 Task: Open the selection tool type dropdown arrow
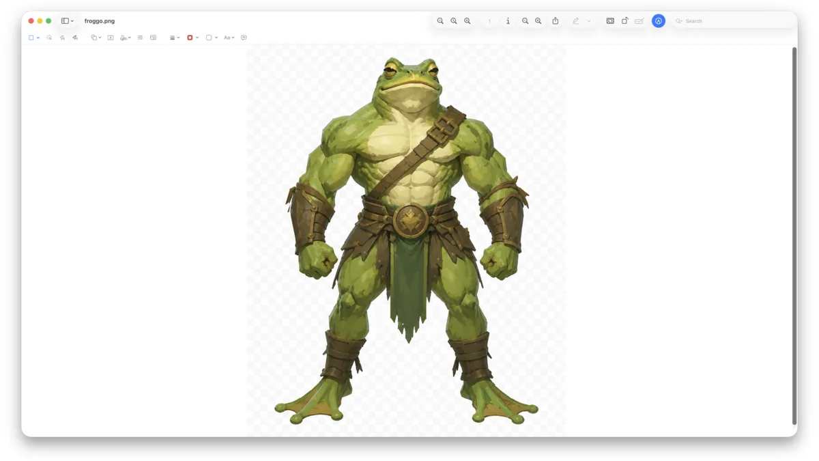pyautogui.click(x=38, y=38)
